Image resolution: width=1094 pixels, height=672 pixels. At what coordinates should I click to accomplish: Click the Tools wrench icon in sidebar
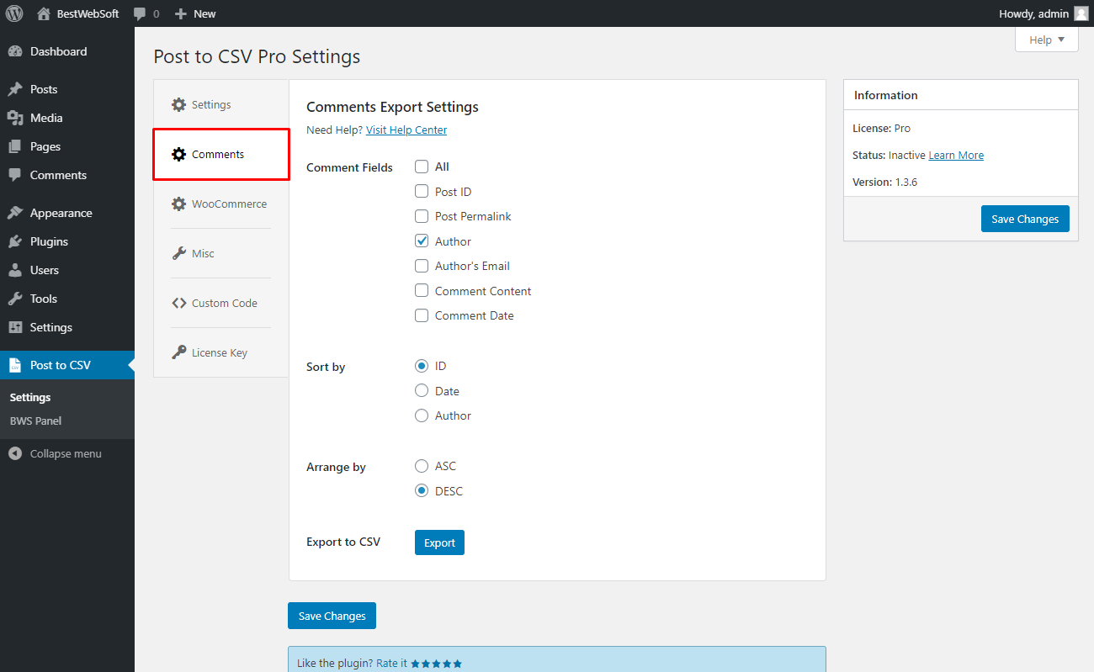pos(15,299)
